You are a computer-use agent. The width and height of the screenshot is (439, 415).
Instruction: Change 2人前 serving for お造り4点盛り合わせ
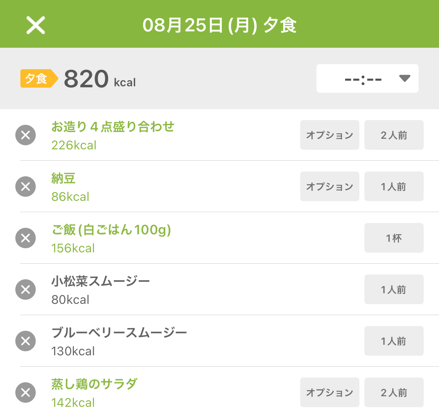click(x=394, y=135)
